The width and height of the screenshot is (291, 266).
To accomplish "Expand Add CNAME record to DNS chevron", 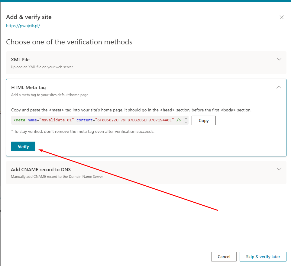I will pos(279,169).
